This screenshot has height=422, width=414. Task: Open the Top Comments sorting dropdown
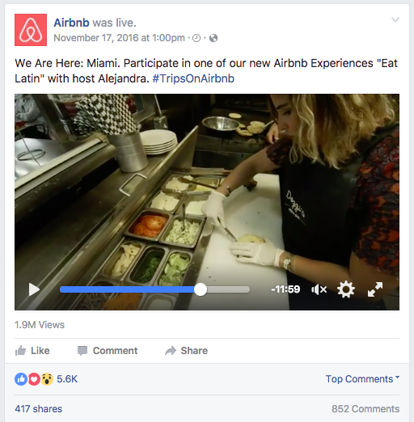click(362, 379)
